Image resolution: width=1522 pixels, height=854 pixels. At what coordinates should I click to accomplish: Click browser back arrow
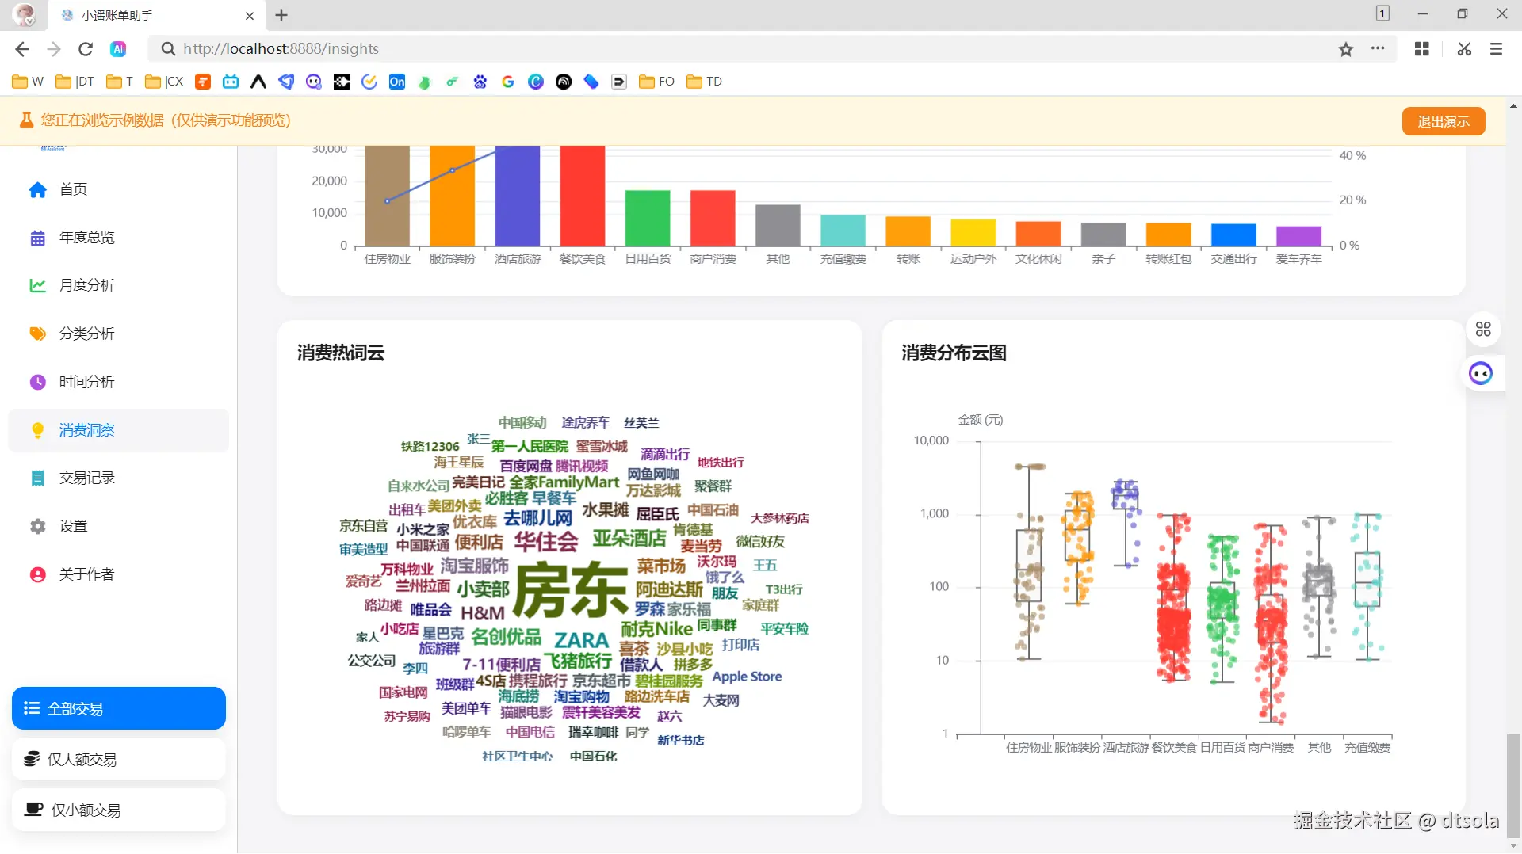[22, 49]
